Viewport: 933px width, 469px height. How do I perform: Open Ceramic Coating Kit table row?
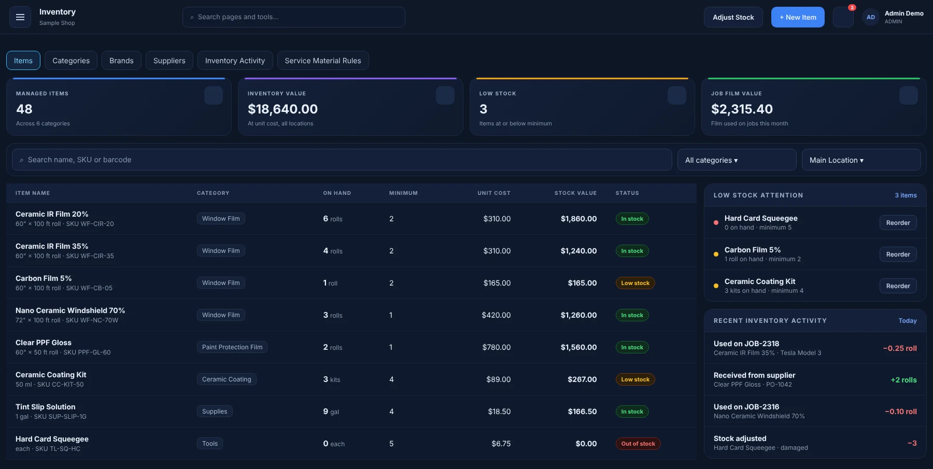351,379
